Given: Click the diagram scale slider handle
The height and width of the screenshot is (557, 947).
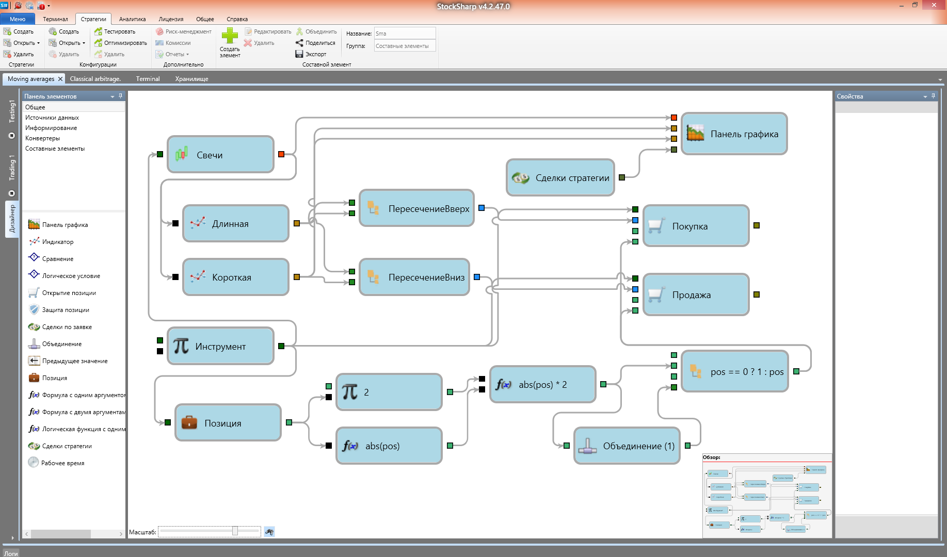Looking at the screenshot, I should click(235, 531).
